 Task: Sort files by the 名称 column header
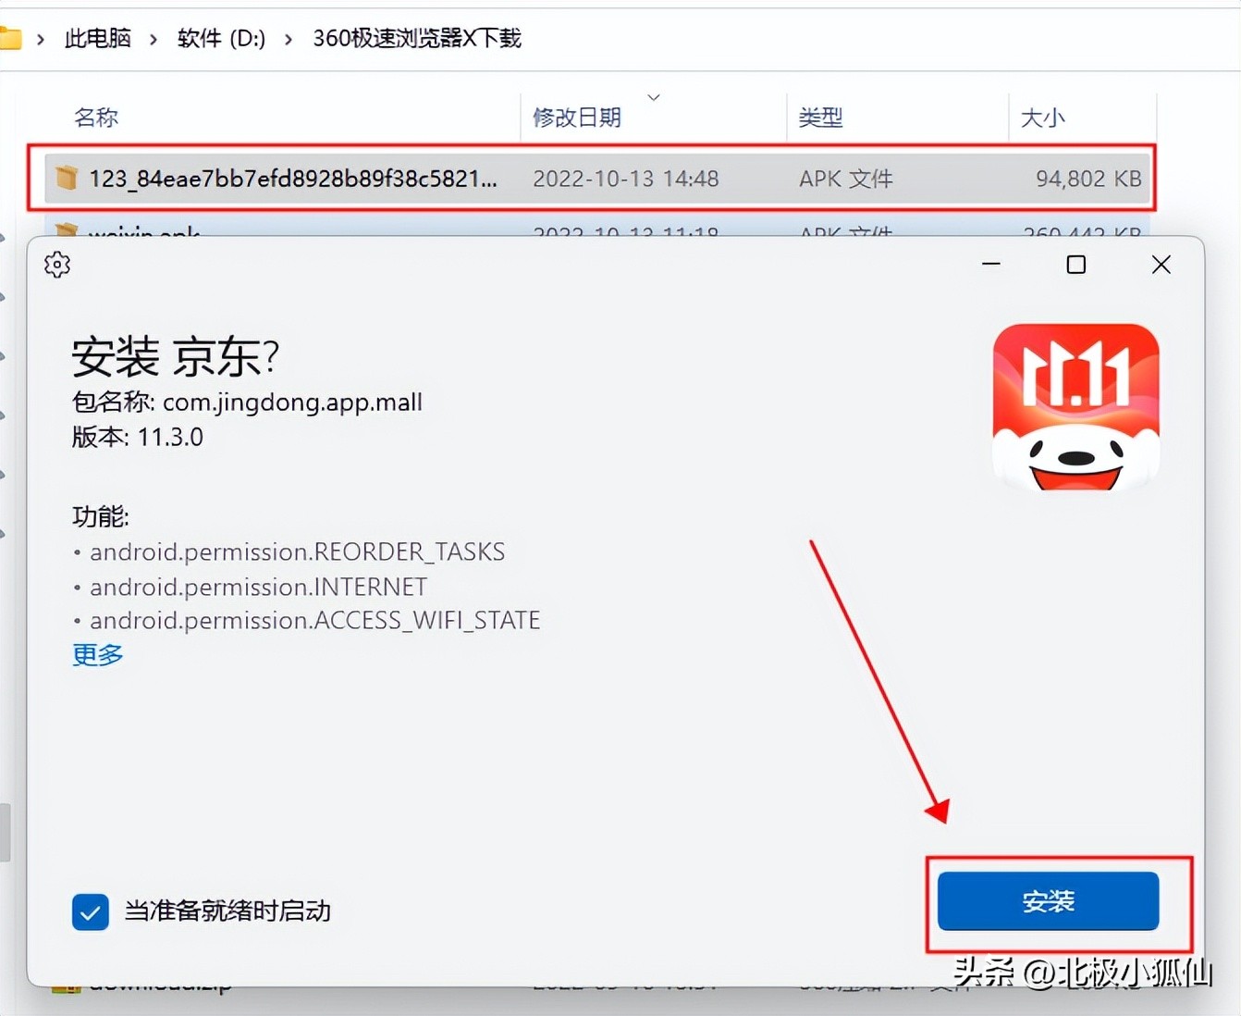click(x=94, y=117)
